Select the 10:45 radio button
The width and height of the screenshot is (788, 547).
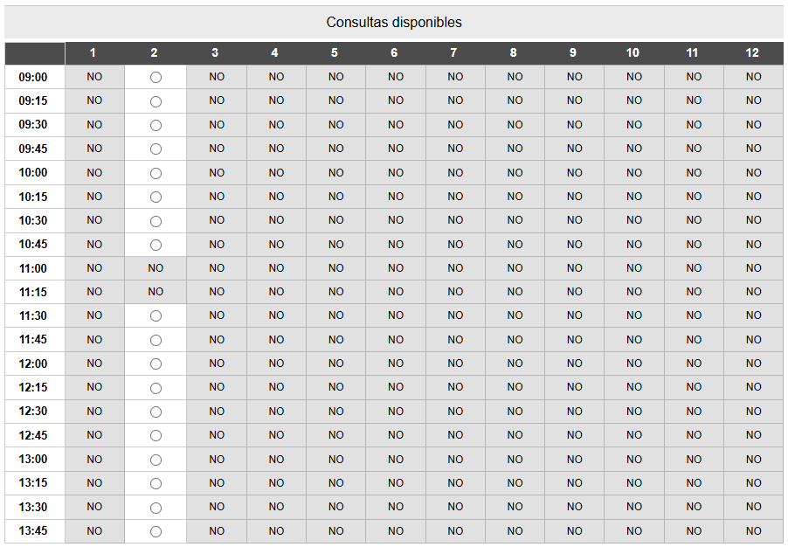pyautogui.click(x=156, y=245)
